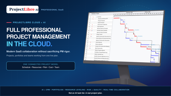
Task: Click the October 2026 timescale header
Action: (147, 12)
